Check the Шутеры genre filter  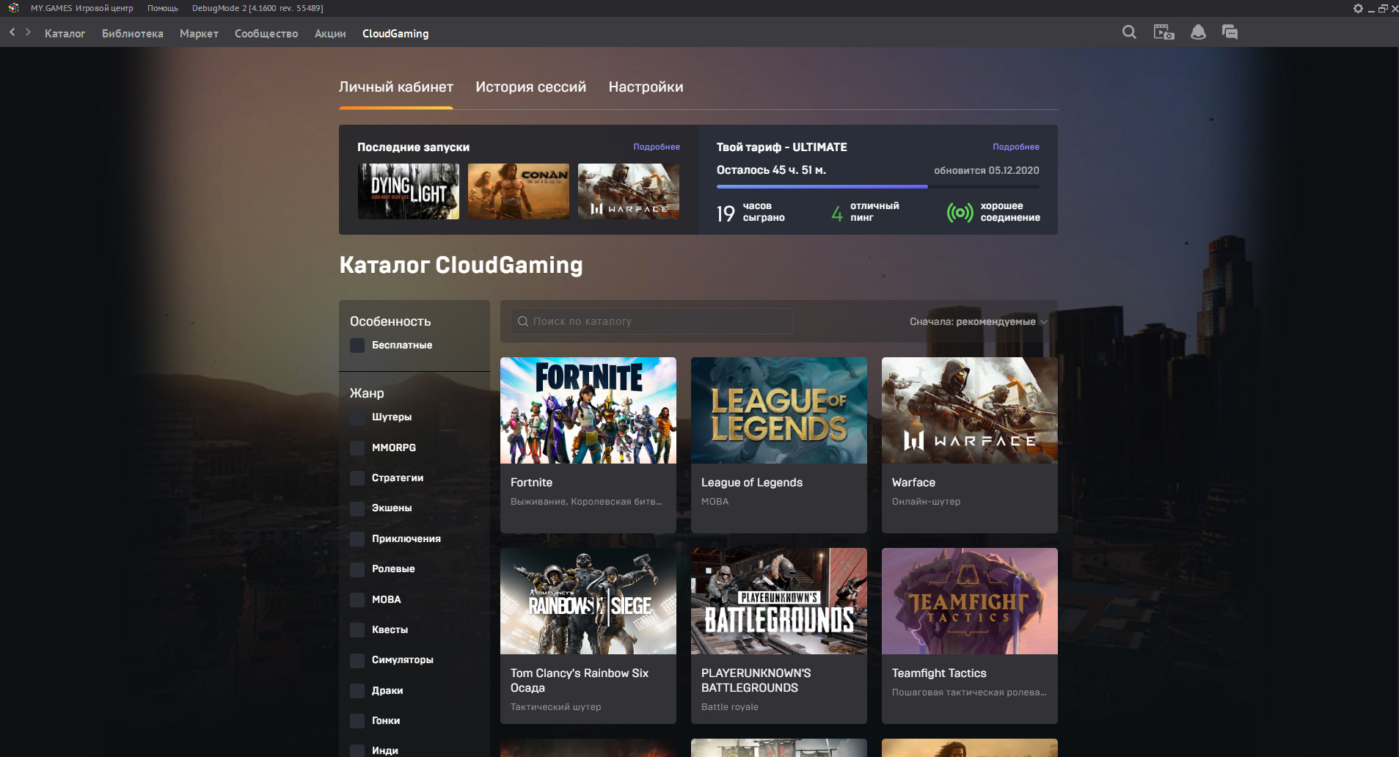pyautogui.click(x=357, y=417)
